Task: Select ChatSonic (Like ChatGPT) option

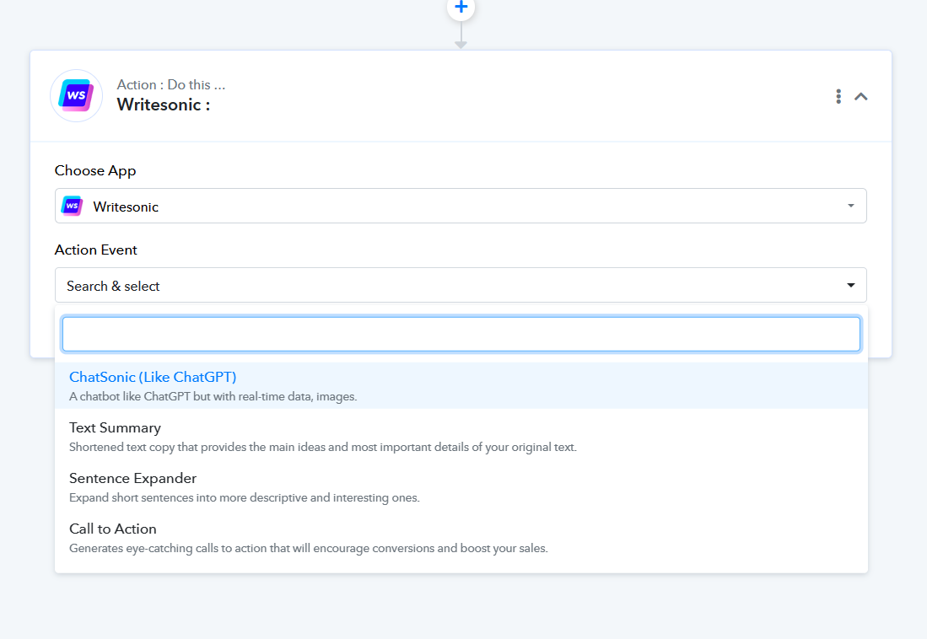Action: (x=461, y=385)
